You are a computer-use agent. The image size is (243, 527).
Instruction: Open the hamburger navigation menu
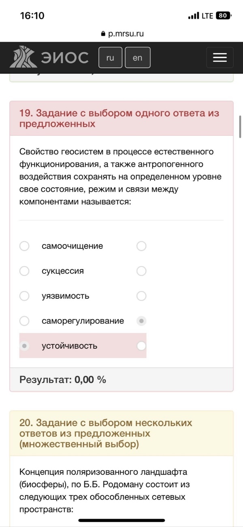click(220, 58)
